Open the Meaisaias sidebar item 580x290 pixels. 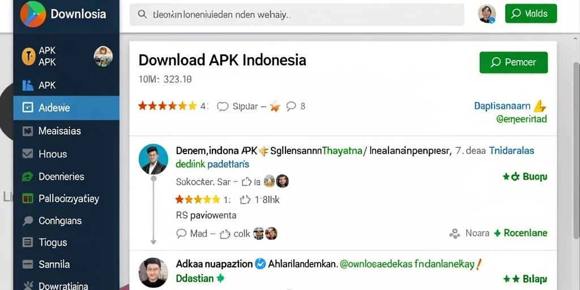(x=66, y=131)
